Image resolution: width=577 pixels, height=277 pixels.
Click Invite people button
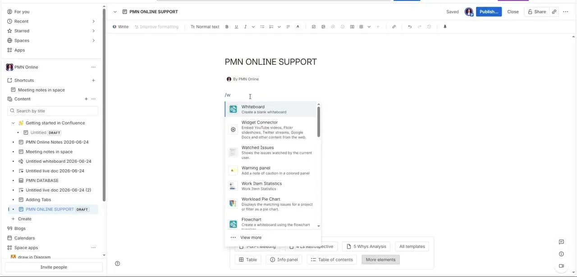[x=54, y=267]
